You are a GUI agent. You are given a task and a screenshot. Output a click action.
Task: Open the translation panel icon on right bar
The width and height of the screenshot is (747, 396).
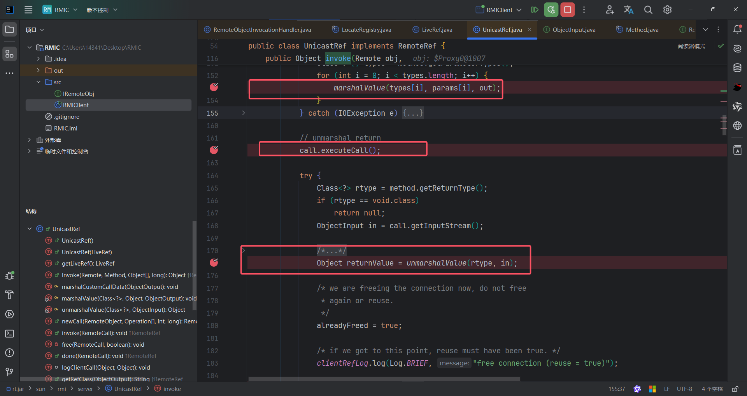coord(737,150)
